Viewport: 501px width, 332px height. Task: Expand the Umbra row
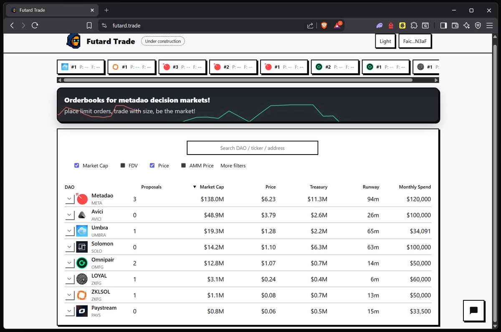point(70,231)
